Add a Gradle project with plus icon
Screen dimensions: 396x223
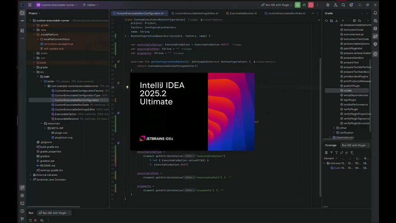click(x=343, y=21)
